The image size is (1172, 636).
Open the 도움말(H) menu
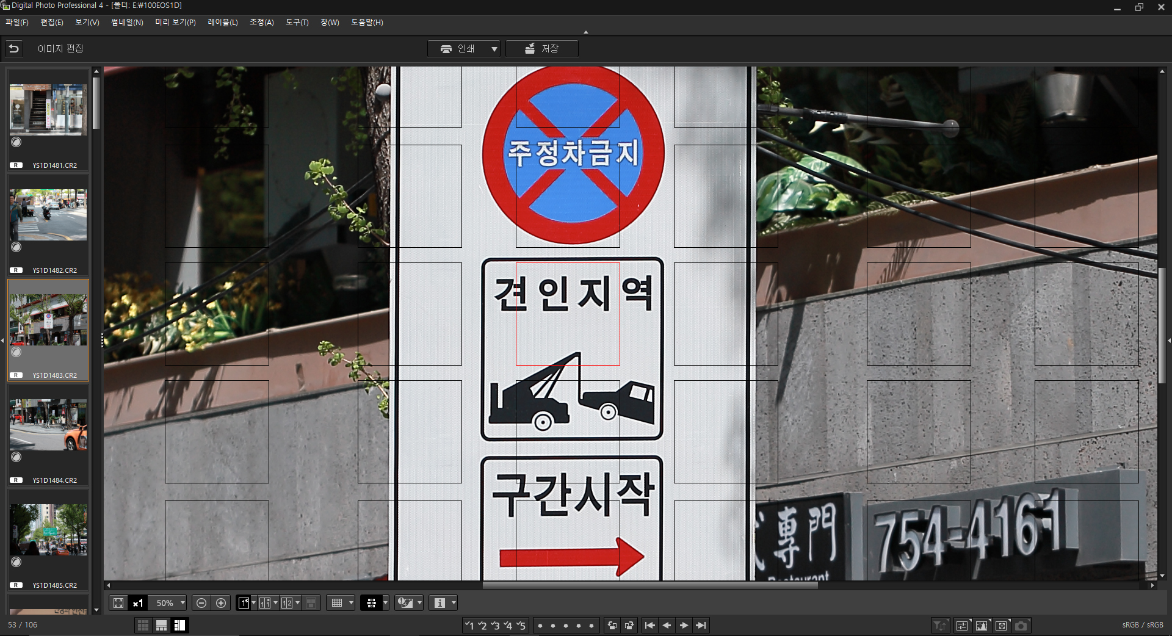pyautogui.click(x=367, y=23)
